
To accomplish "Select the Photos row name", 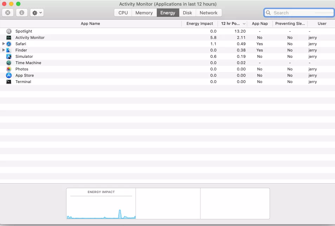I will tap(22, 69).
